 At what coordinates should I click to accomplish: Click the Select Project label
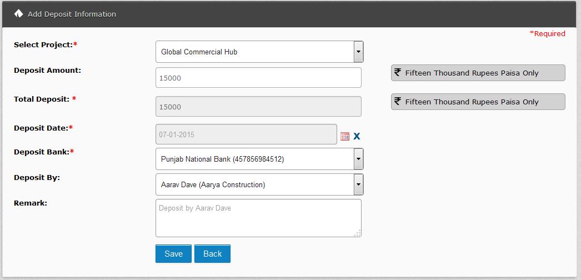[x=43, y=44]
